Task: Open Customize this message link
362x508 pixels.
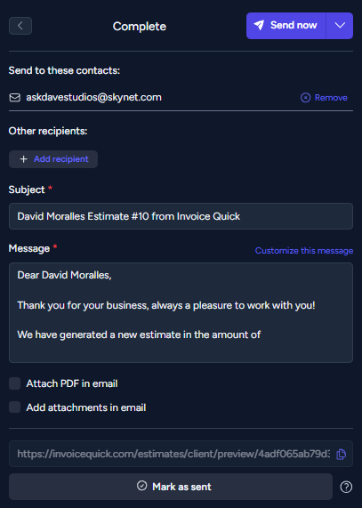Action: click(x=303, y=250)
